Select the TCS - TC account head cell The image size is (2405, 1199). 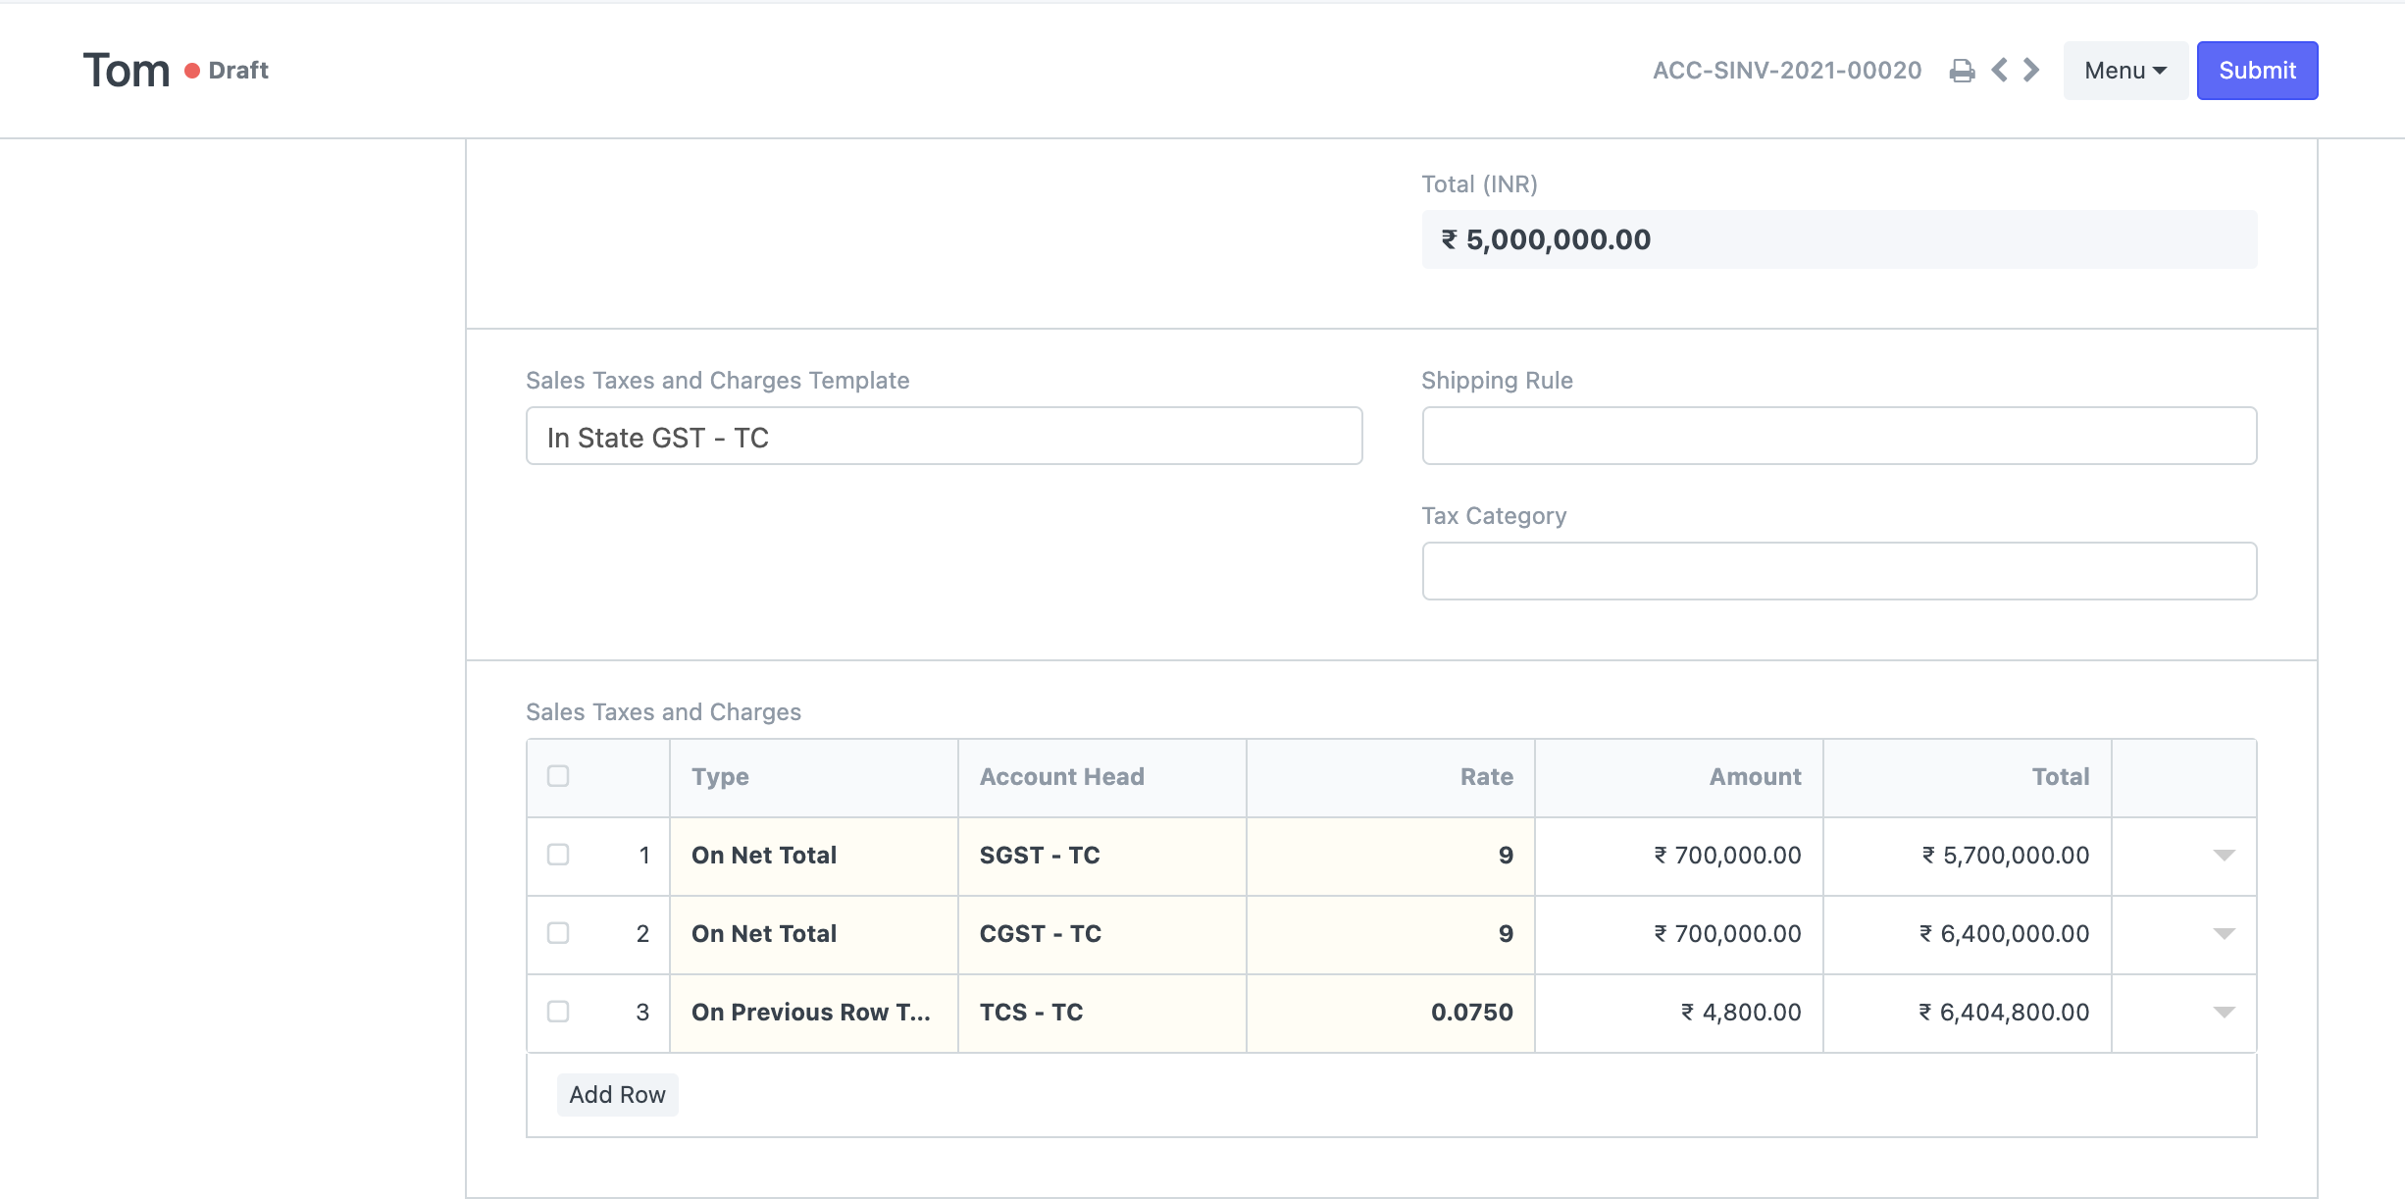[1102, 1013]
